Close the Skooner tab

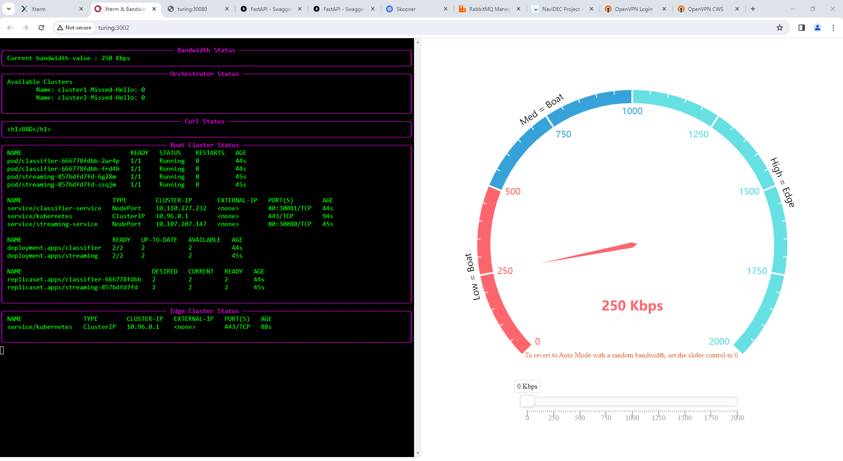coord(446,9)
